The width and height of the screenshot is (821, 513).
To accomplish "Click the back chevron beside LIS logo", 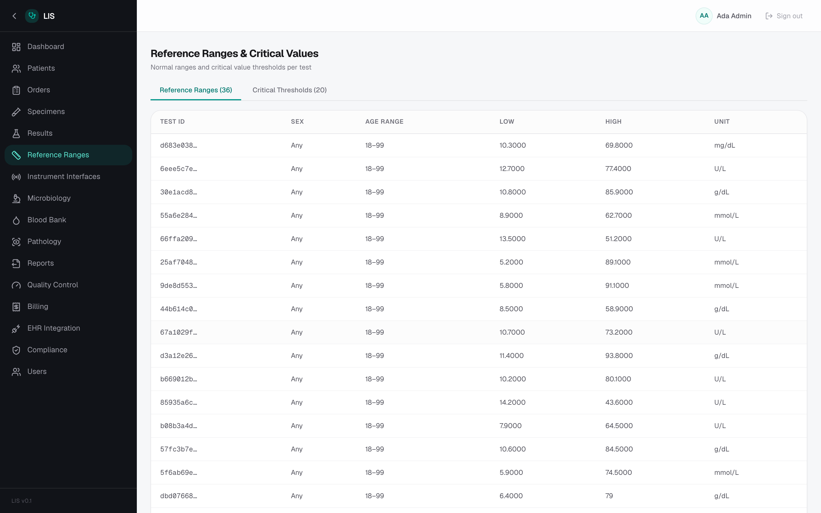I will pos(14,16).
